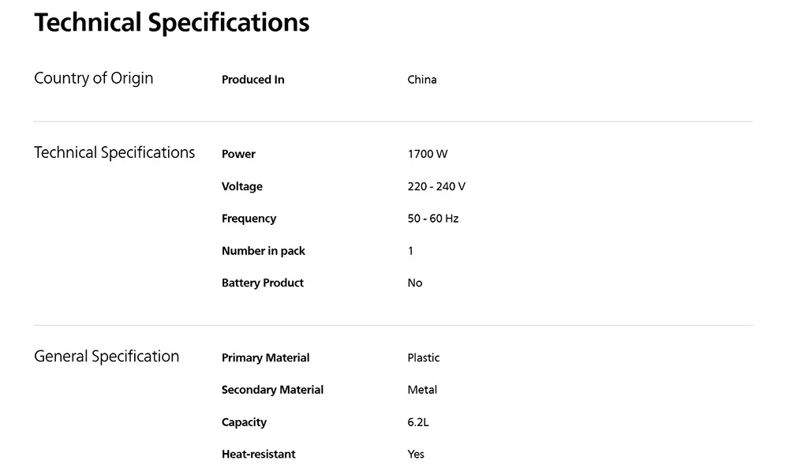Click the Voltage specification label

point(242,186)
